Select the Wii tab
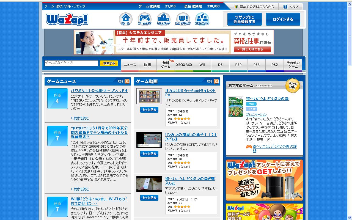 pos(202,65)
